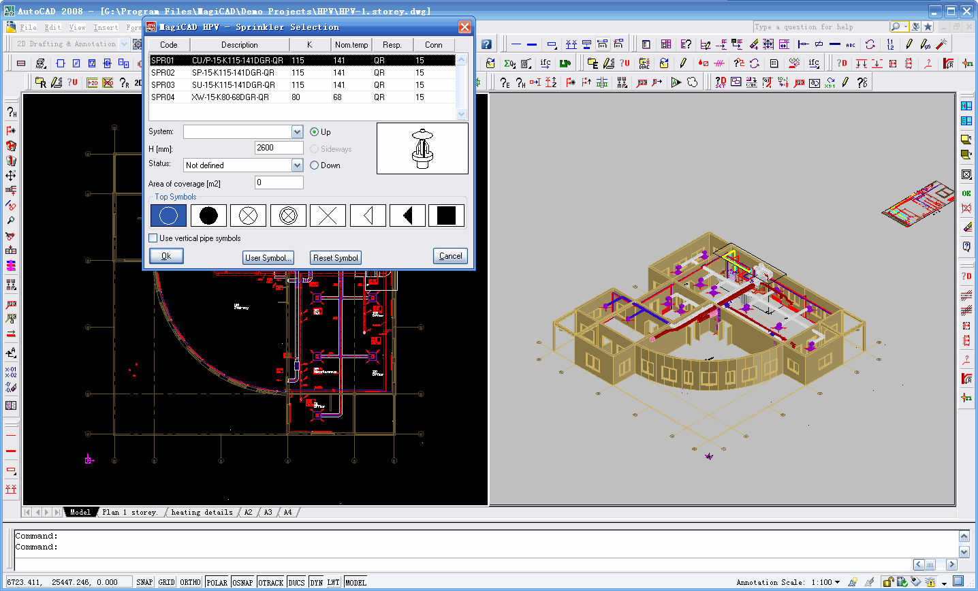Screen dimensions: 978x591
Task: Open the status bar tray menu arrow
Action: pos(944,583)
